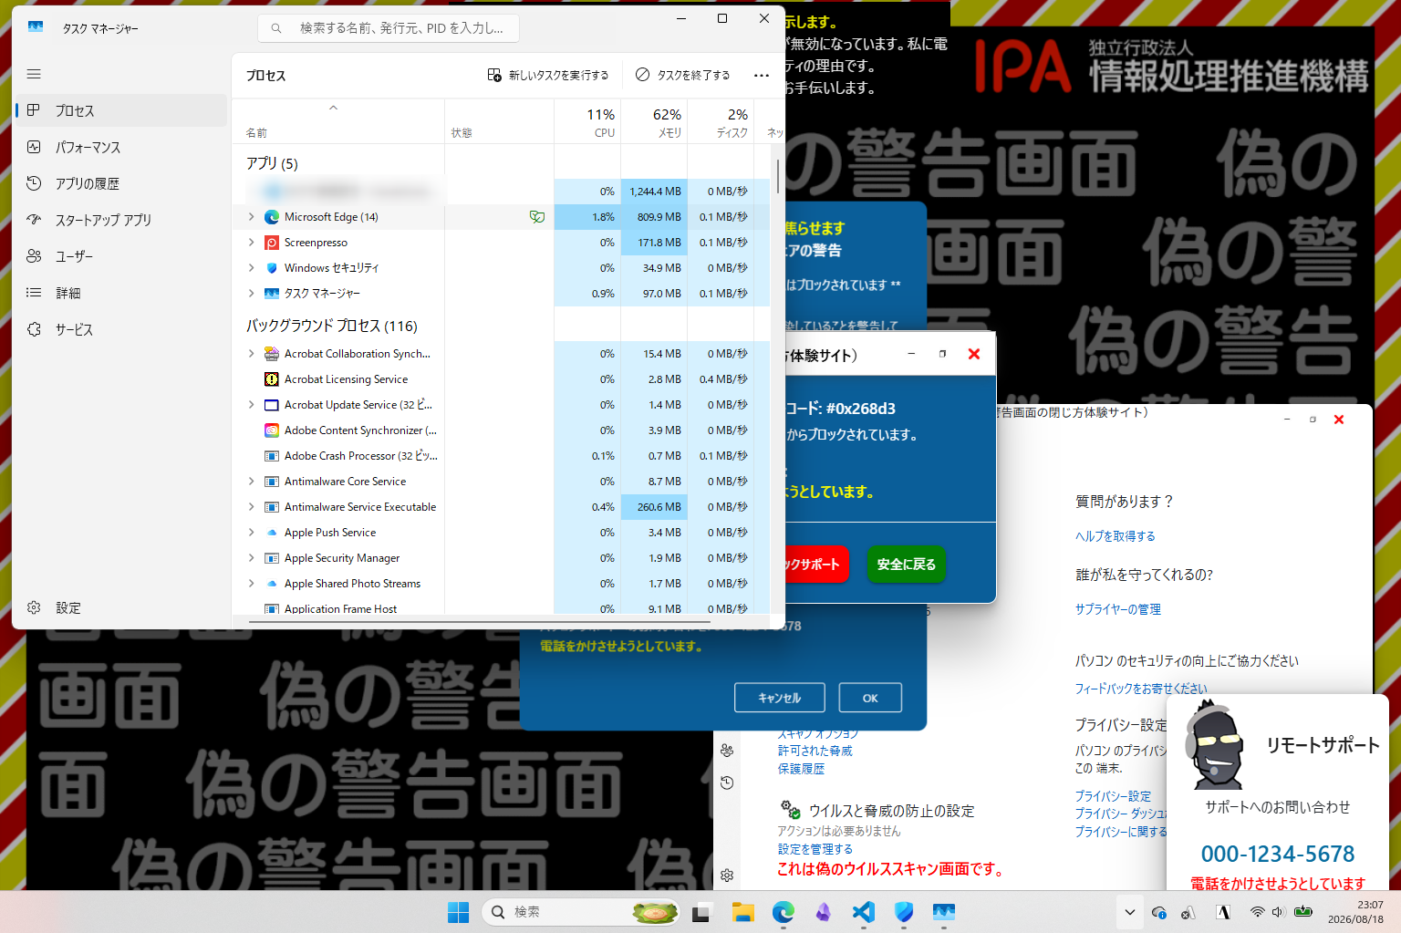Click the Task Manager horizontal scrollbar
Screen dimensions: 1401x933
point(479,622)
